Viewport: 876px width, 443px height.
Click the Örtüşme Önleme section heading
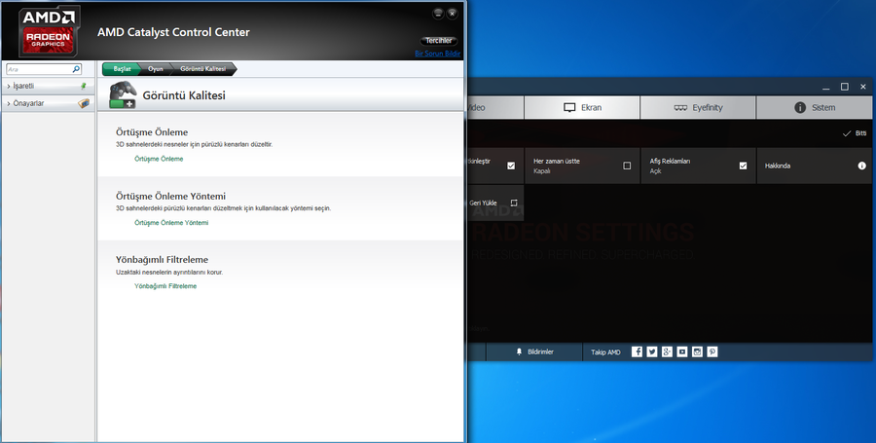click(x=152, y=132)
